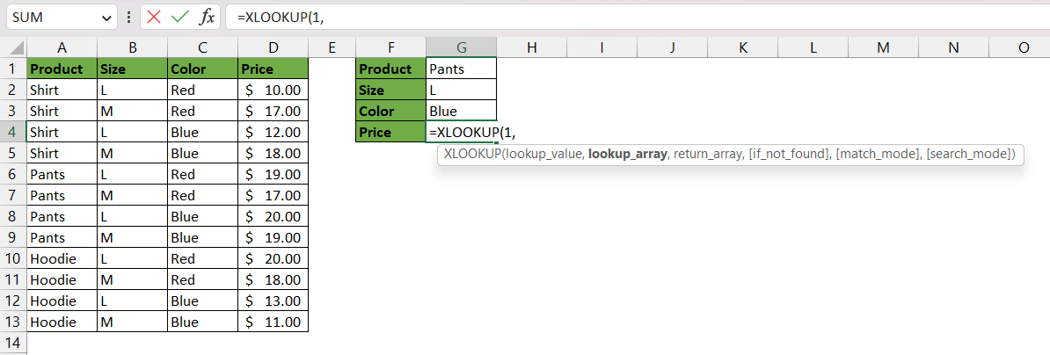Open Insert Function via the fx icon
Screen dimensions: 1050x355
(x=207, y=18)
